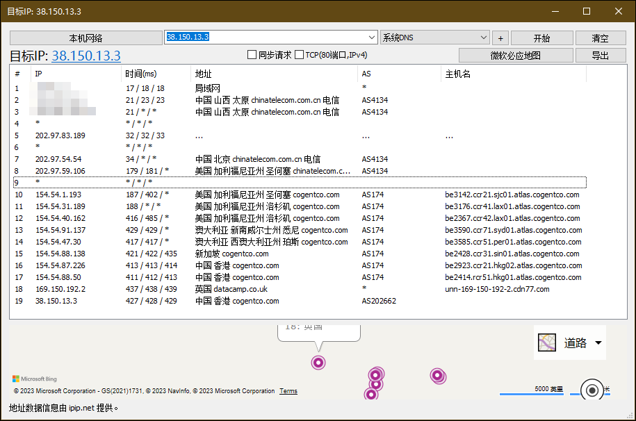The height and width of the screenshot is (421, 636).
Task: Click the 本机网络 button
Action: point(85,38)
